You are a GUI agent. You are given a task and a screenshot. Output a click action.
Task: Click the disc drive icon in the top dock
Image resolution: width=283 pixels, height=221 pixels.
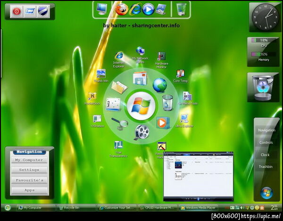pos(161,9)
